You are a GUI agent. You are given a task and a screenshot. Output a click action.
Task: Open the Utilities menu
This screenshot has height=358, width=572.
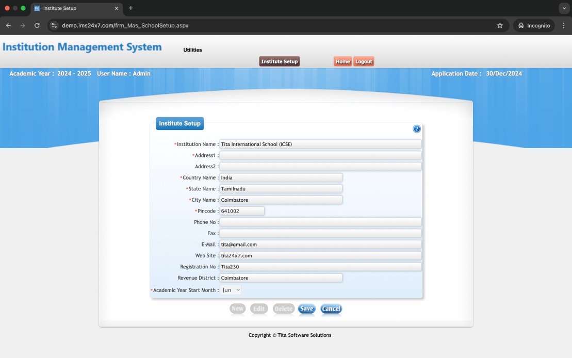192,50
